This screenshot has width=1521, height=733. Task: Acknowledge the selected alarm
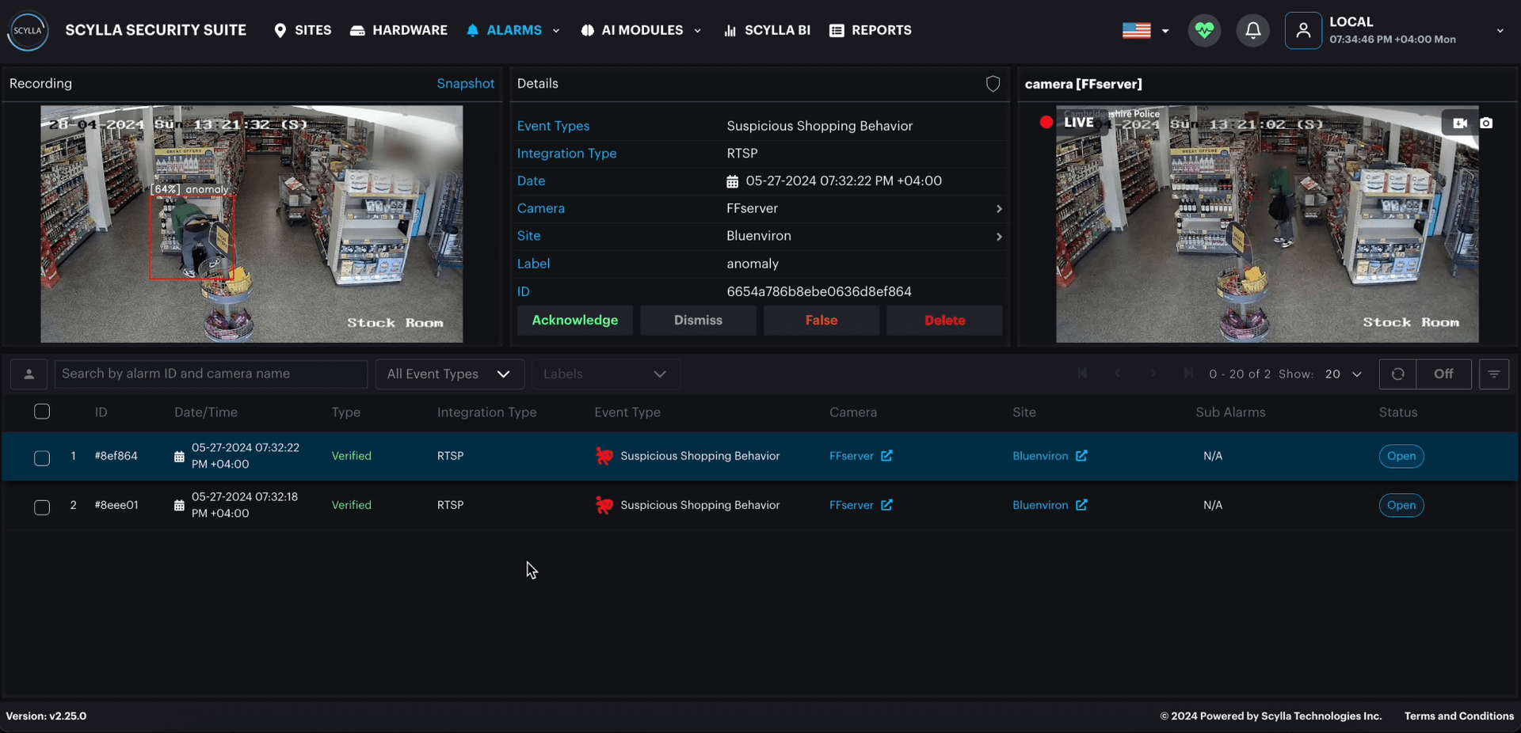coord(575,321)
